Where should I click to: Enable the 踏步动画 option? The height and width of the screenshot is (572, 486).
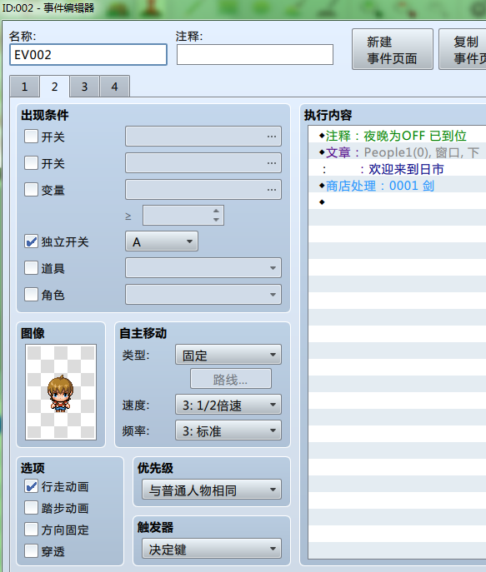point(31,507)
